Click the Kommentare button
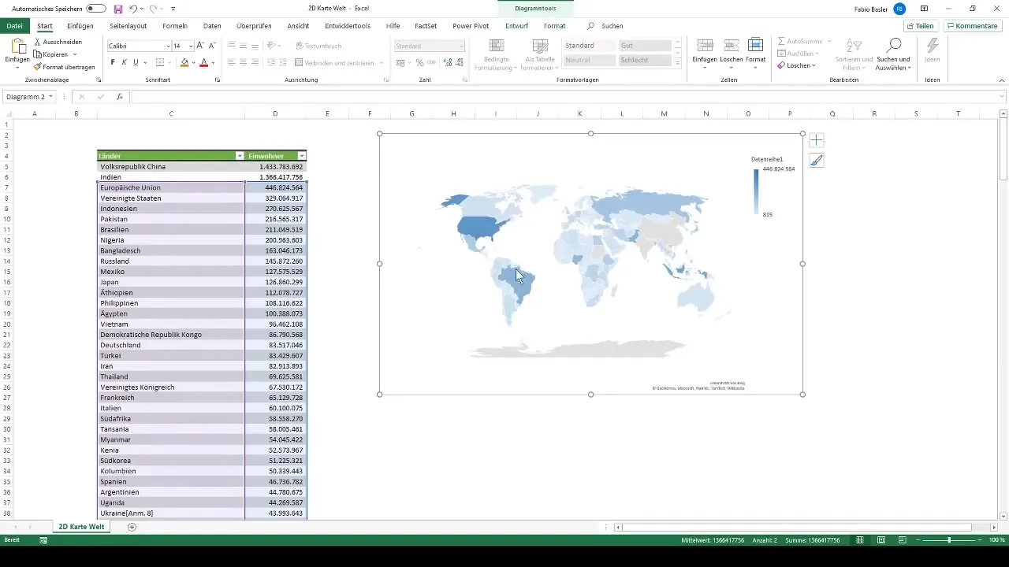 coord(972,26)
